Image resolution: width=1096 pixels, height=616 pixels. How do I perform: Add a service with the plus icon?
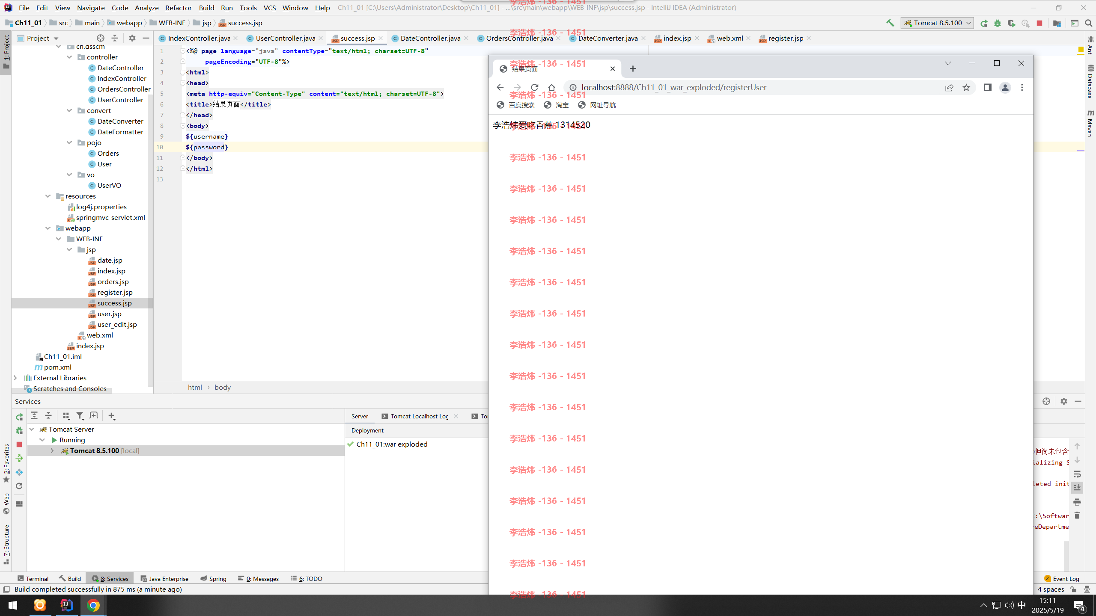112,415
